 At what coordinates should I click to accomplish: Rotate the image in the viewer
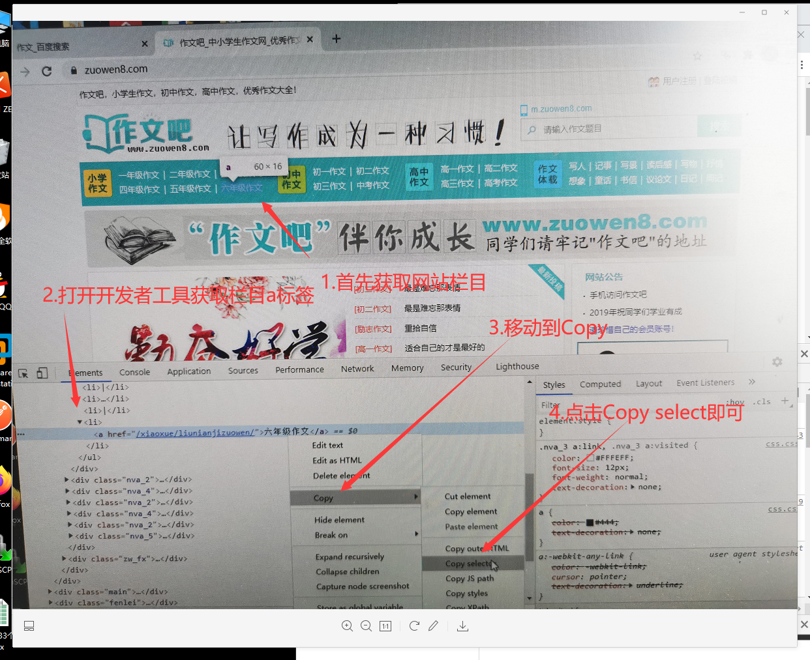pyautogui.click(x=414, y=626)
